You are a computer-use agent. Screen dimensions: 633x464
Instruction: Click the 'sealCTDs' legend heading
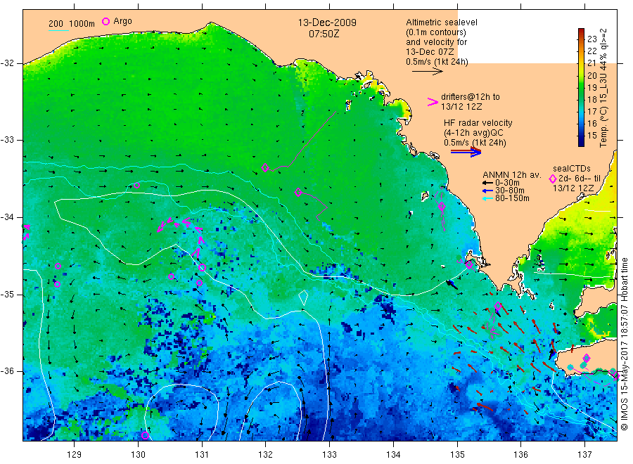tap(572, 169)
